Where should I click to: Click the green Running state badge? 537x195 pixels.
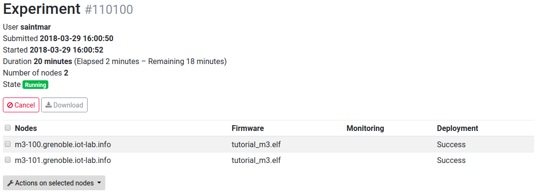coord(35,85)
